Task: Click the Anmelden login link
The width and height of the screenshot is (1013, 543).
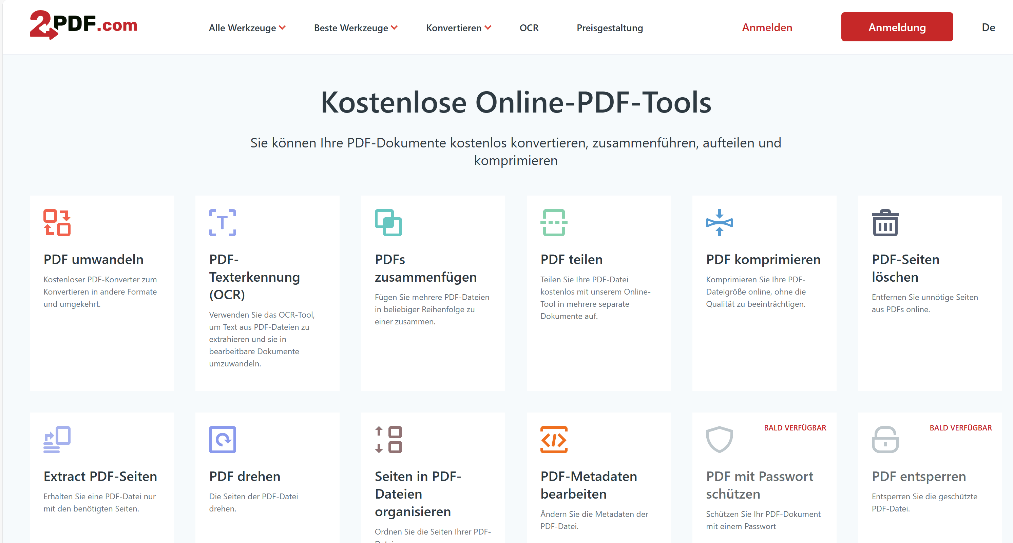Action: pos(767,27)
